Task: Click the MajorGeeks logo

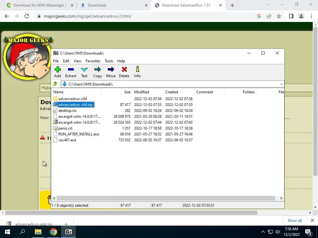Action: coord(28,56)
